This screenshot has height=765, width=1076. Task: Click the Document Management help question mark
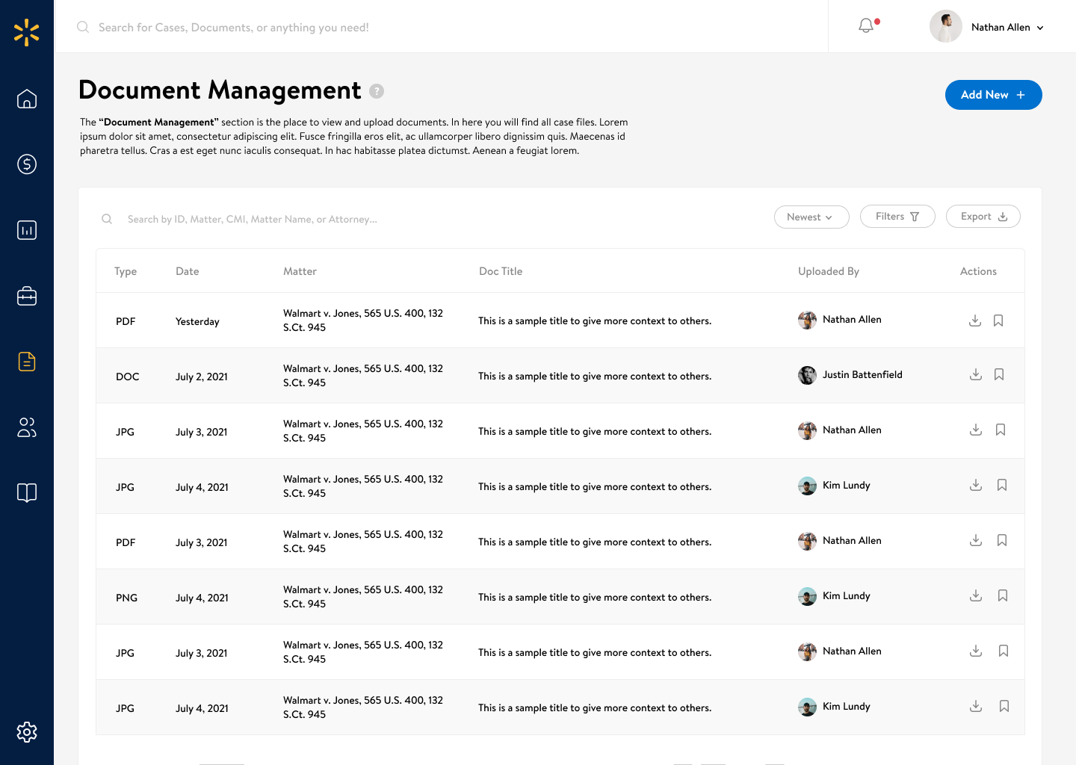(x=377, y=90)
